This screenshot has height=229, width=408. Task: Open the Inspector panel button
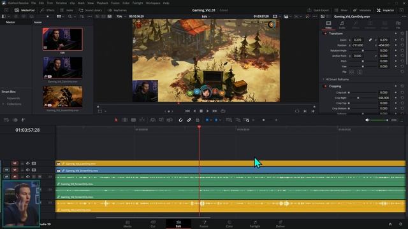pyautogui.click(x=385, y=10)
